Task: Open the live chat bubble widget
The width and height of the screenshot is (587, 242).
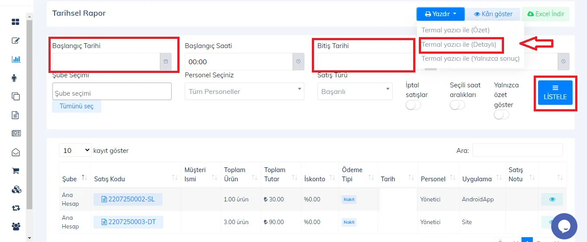Action: pyautogui.click(x=564, y=226)
